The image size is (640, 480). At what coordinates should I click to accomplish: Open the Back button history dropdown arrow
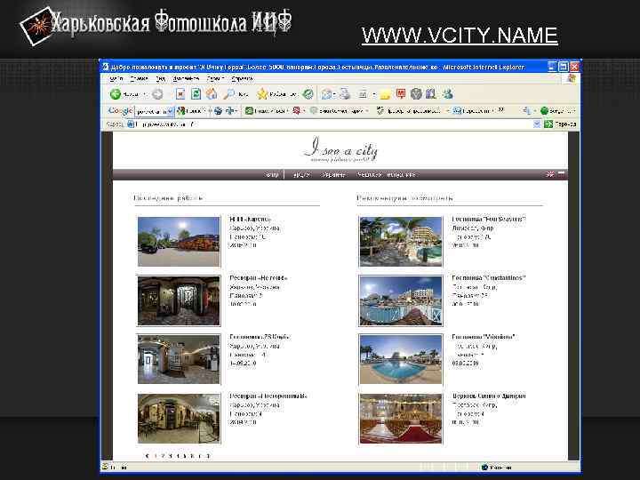pyautogui.click(x=145, y=95)
